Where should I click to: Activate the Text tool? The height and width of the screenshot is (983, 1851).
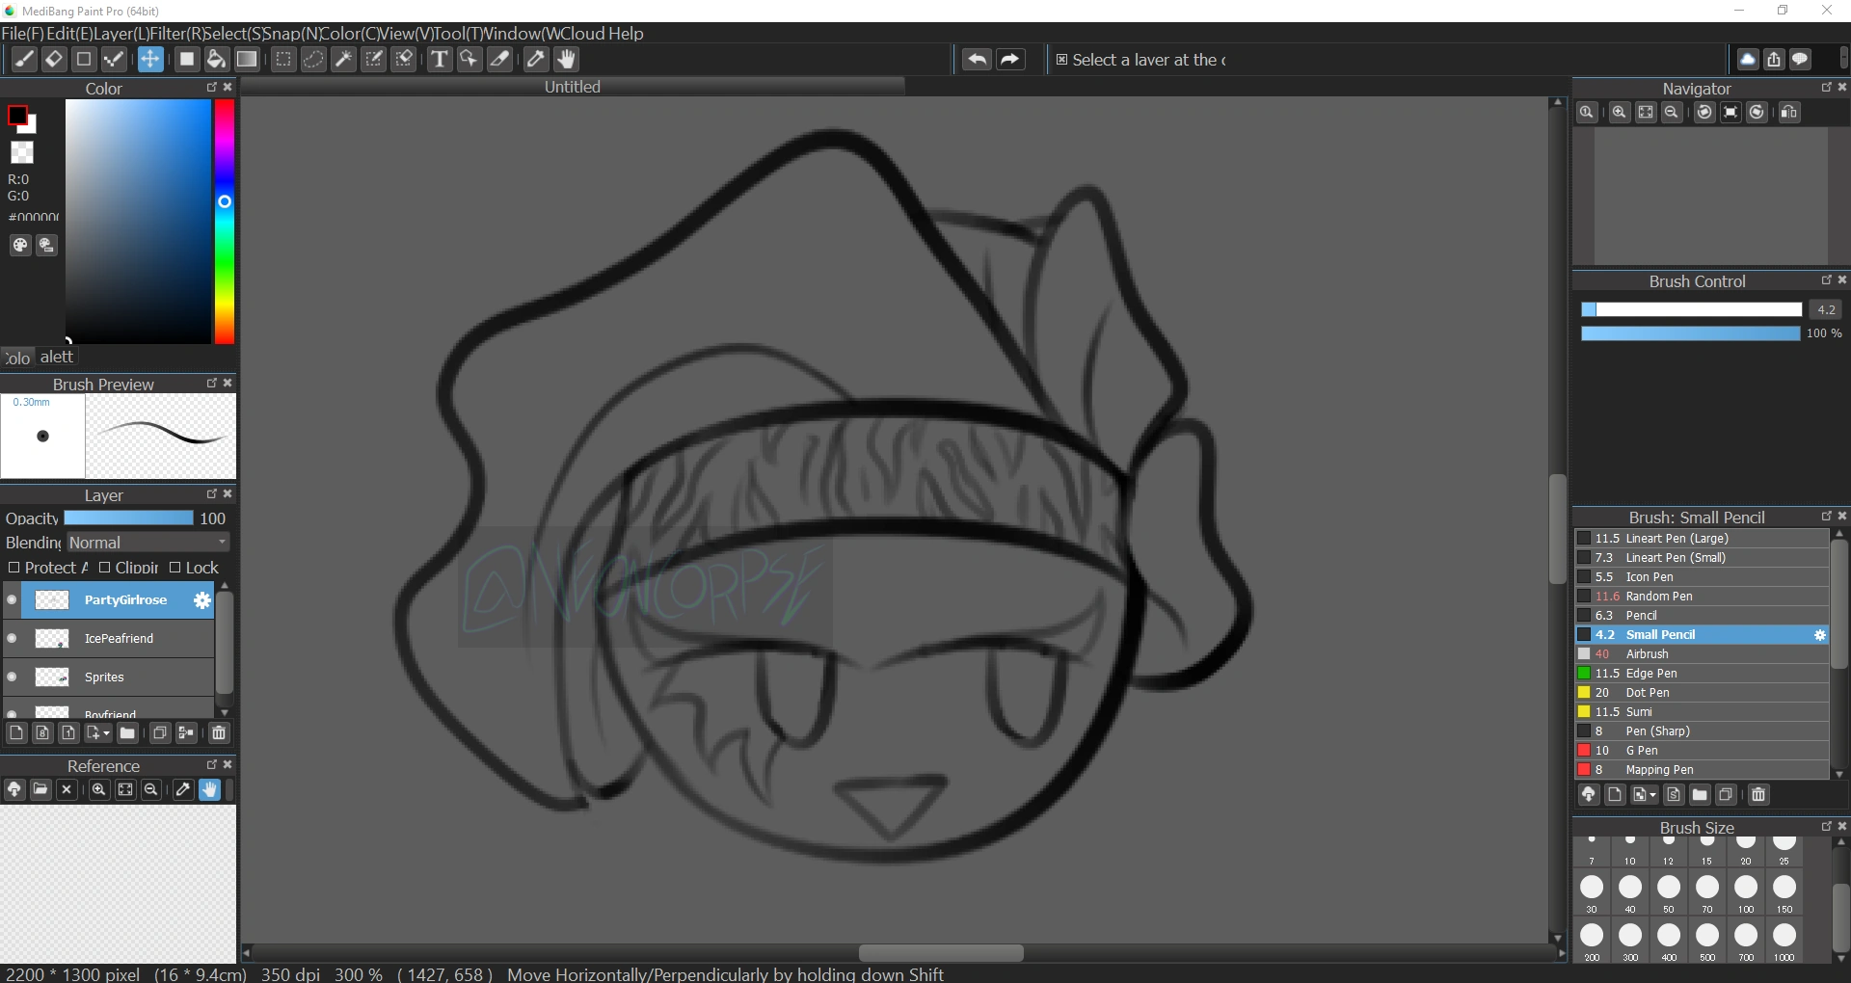tap(441, 59)
